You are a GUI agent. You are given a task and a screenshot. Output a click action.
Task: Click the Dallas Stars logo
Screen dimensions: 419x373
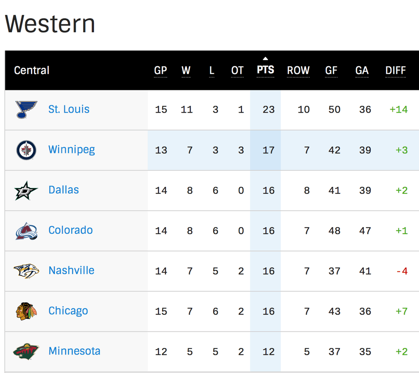(x=26, y=191)
